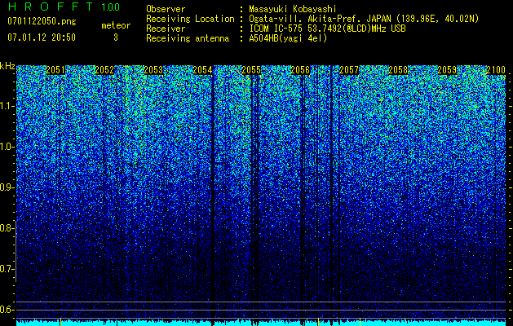The width and height of the screenshot is (513, 326).
Task: Click the meteor count 3
Action: [116, 37]
